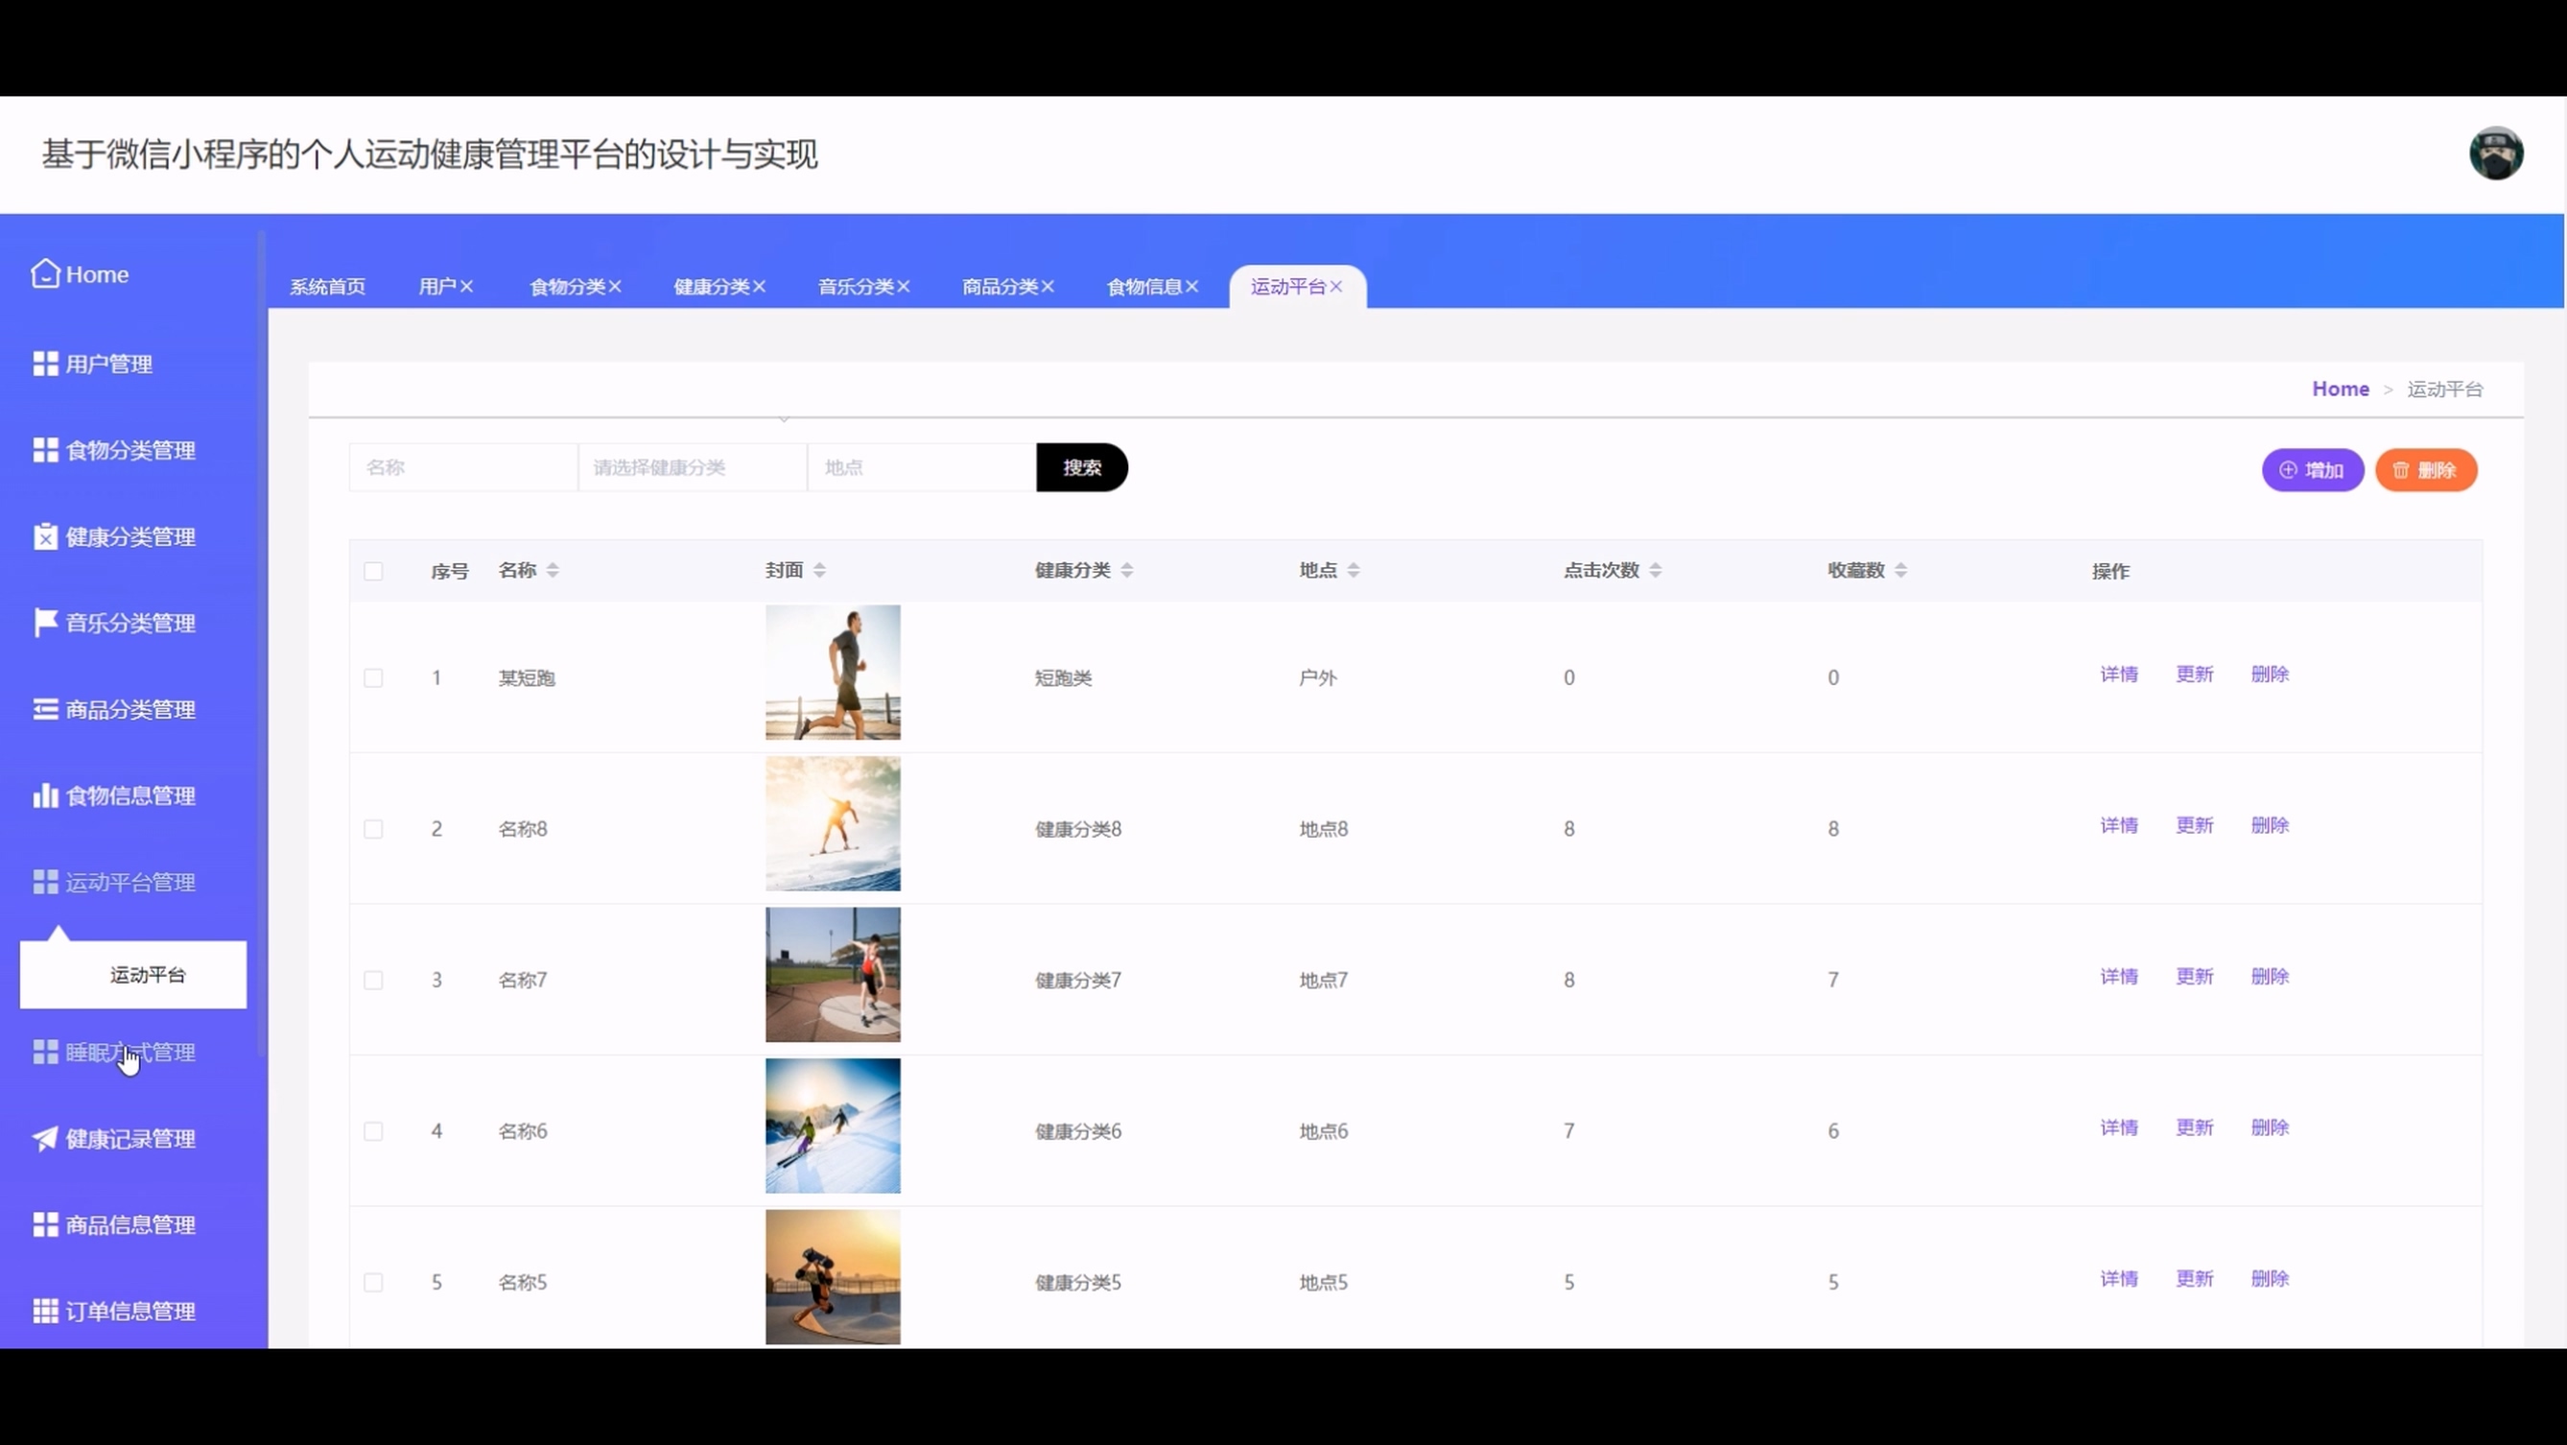Close the 食物信息 tab
Viewport: 2567px width, 1445px height.
[1191, 286]
